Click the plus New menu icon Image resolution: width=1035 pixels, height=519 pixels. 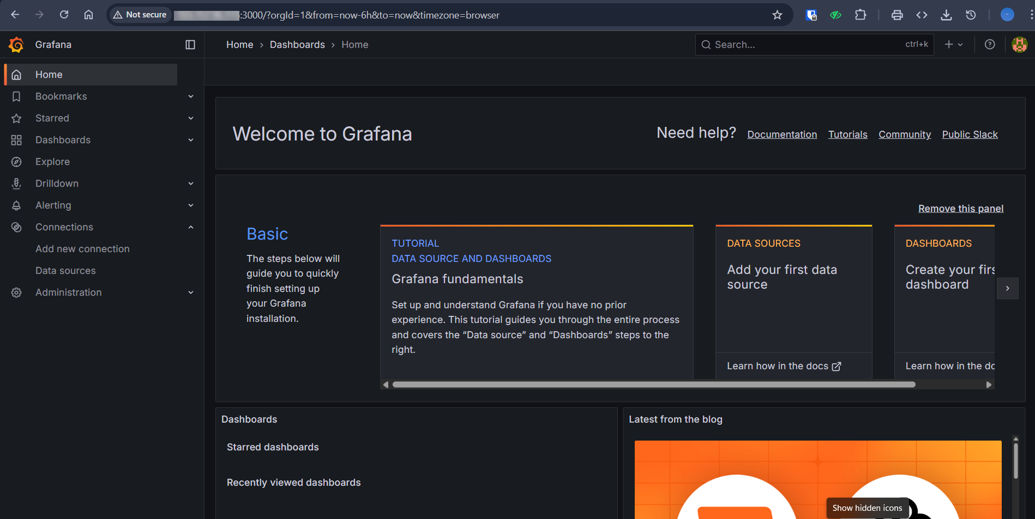pyautogui.click(x=954, y=45)
